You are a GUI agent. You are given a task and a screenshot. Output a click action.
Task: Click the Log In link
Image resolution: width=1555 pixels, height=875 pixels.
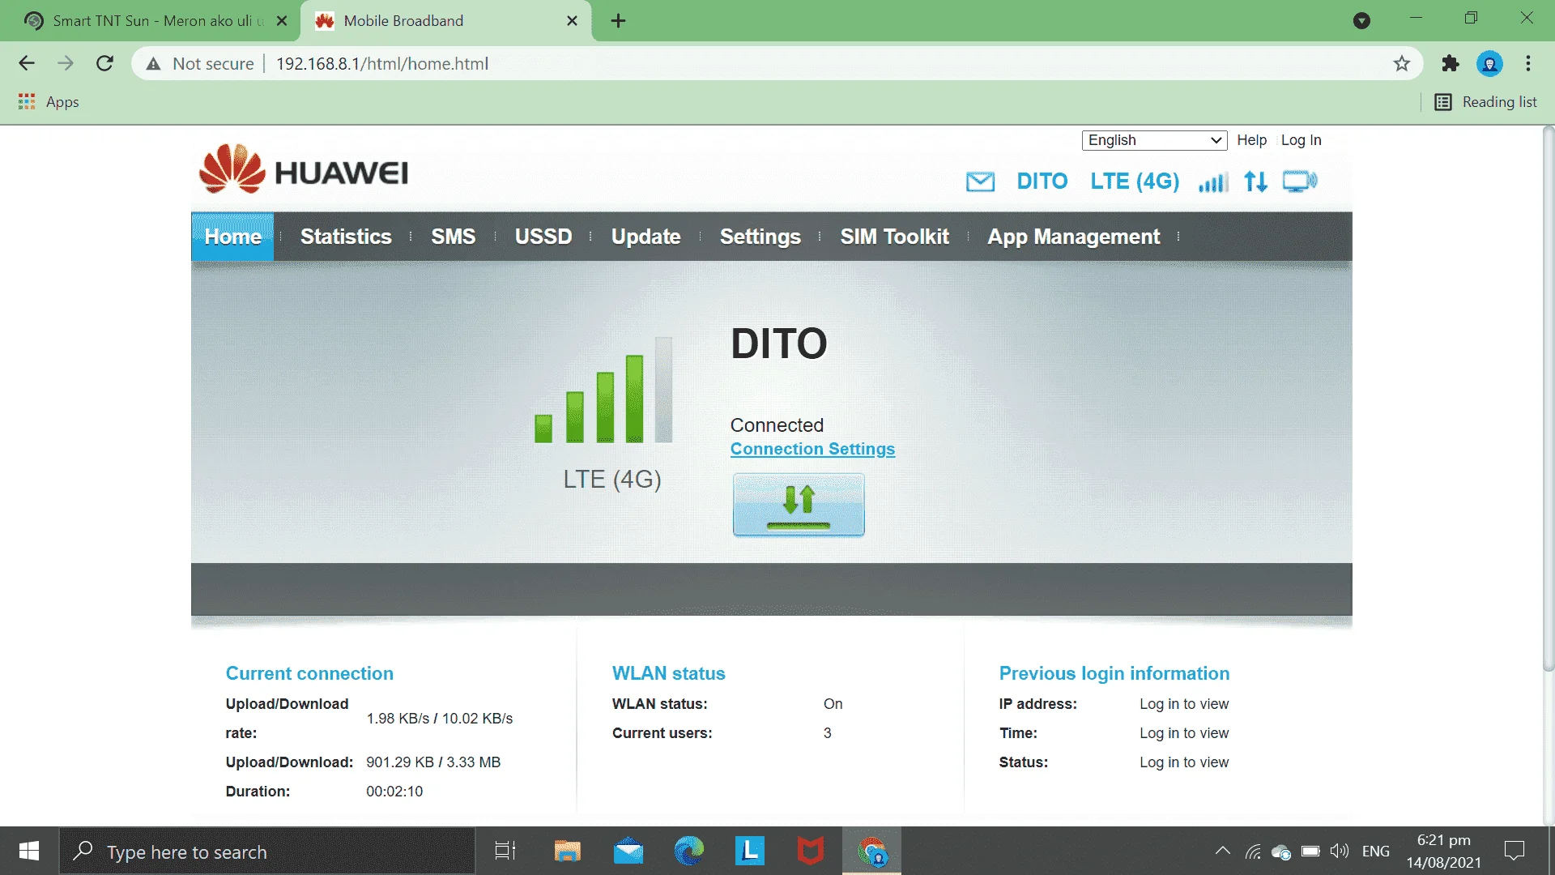[x=1301, y=140]
